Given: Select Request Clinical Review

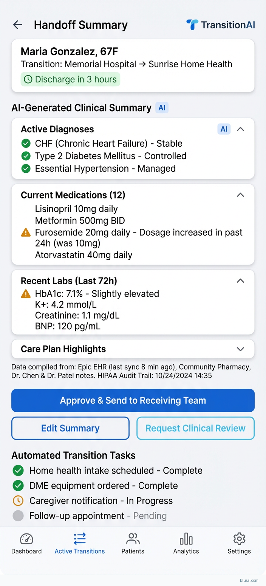Looking at the screenshot, I should (195, 428).
